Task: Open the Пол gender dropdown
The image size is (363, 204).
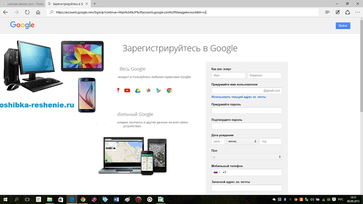Action: [247, 157]
